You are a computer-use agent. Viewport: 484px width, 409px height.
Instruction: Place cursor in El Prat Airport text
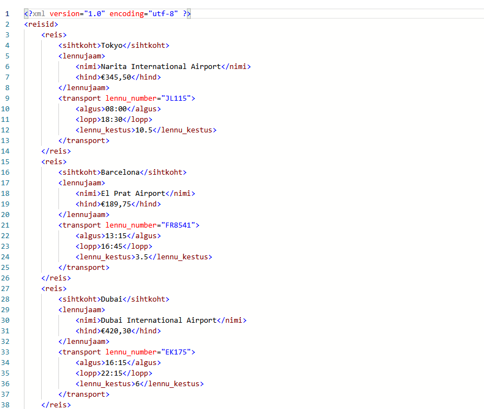[x=132, y=194]
